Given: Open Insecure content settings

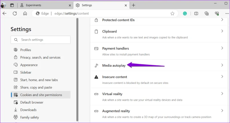Looking at the screenshot, I should 159,80.
